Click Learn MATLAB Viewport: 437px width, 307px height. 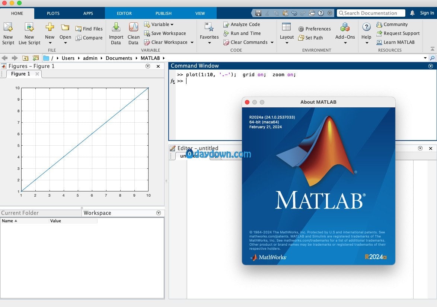coord(395,42)
